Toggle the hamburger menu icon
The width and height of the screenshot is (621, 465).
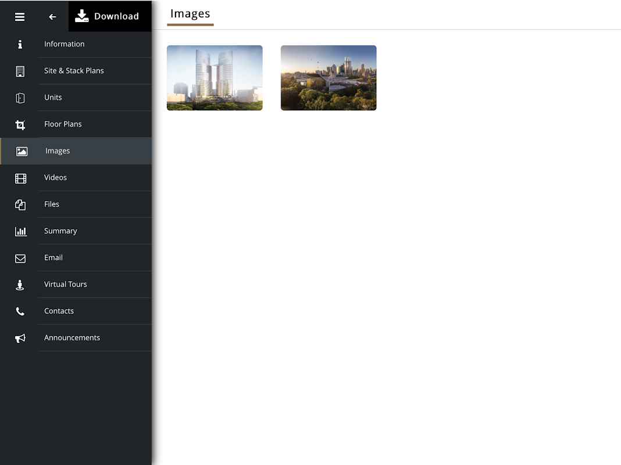[x=20, y=17]
